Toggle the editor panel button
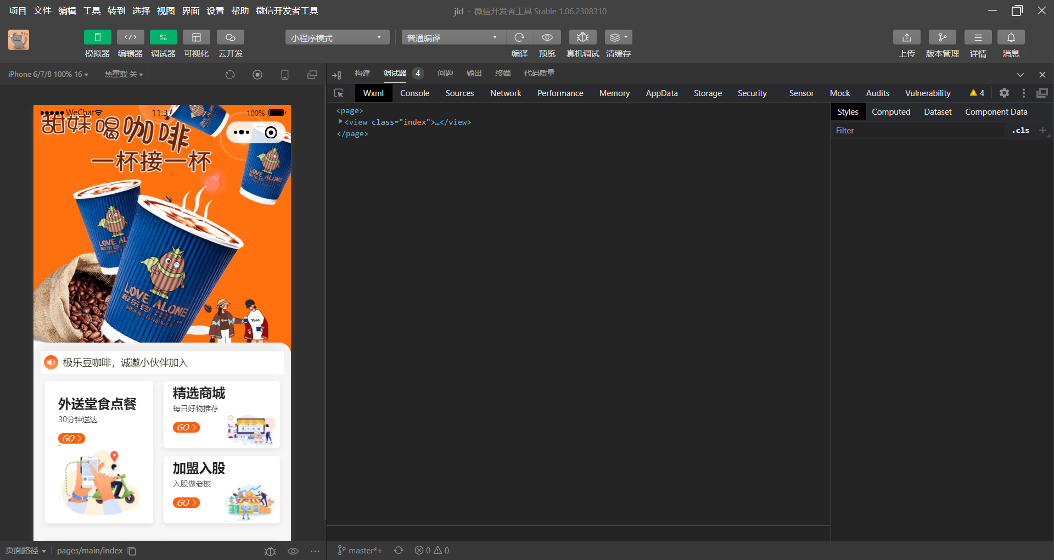 131,37
